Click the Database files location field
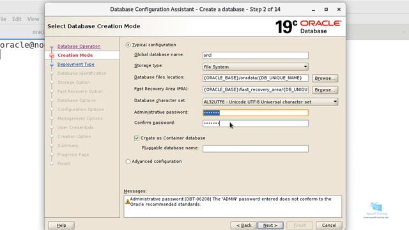The image size is (409, 230). click(256, 78)
